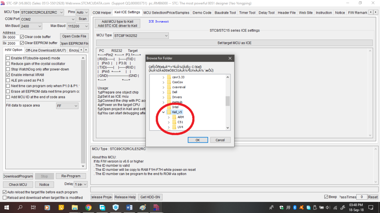
Task: Launch Google Chrome from the taskbar
Action: 88,208
